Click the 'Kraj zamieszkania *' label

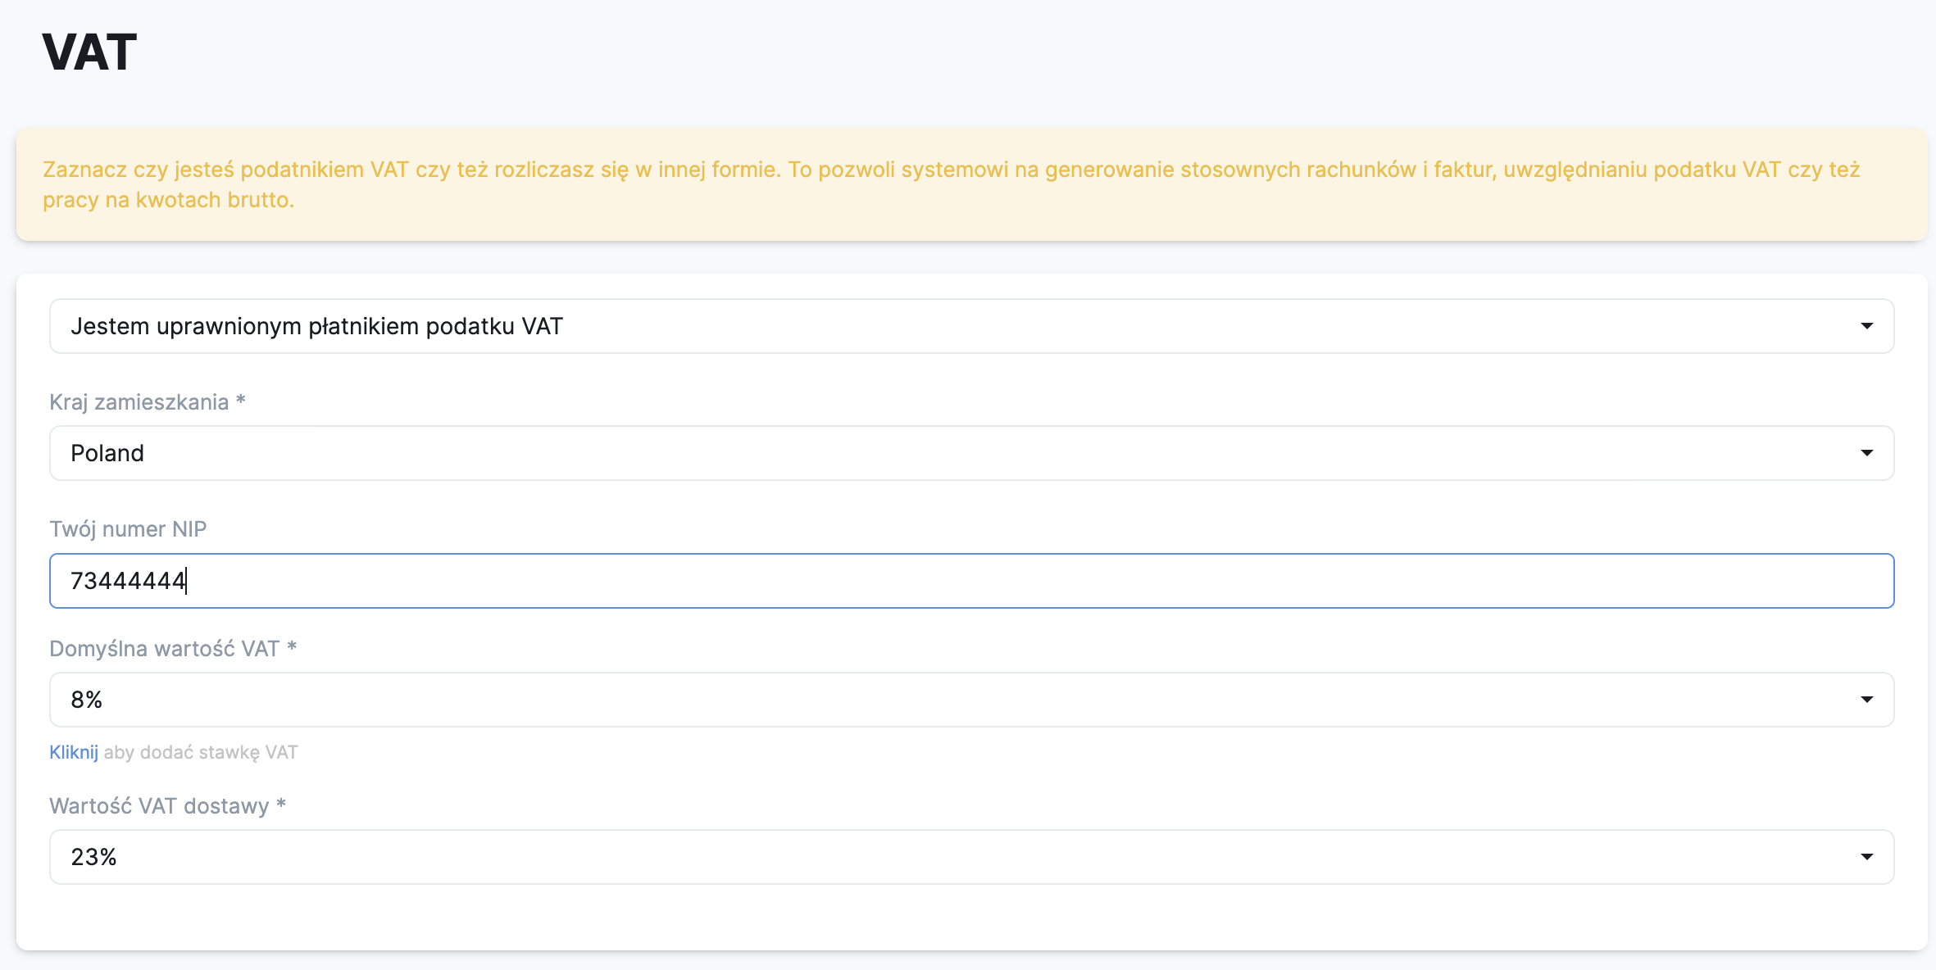tap(148, 402)
